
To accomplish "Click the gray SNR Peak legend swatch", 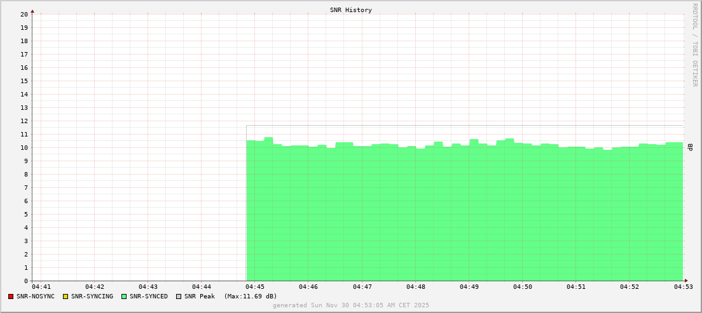I will 179,296.
